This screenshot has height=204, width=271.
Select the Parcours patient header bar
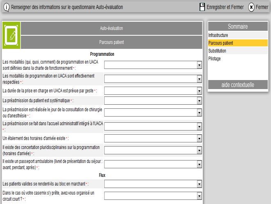coord(112,42)
